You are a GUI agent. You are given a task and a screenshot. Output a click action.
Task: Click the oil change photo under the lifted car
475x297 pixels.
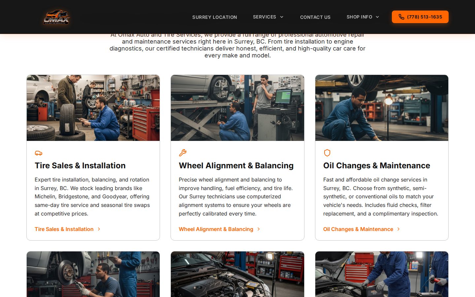point(382,108)
